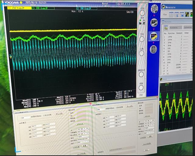Click the first grid icon in Measure toolbar
This screenshot has height=156, width=195.
(171, 14)
